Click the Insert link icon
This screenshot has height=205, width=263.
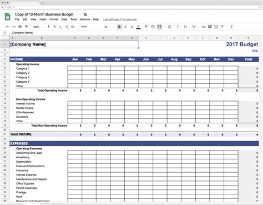[x=204, y=27]
